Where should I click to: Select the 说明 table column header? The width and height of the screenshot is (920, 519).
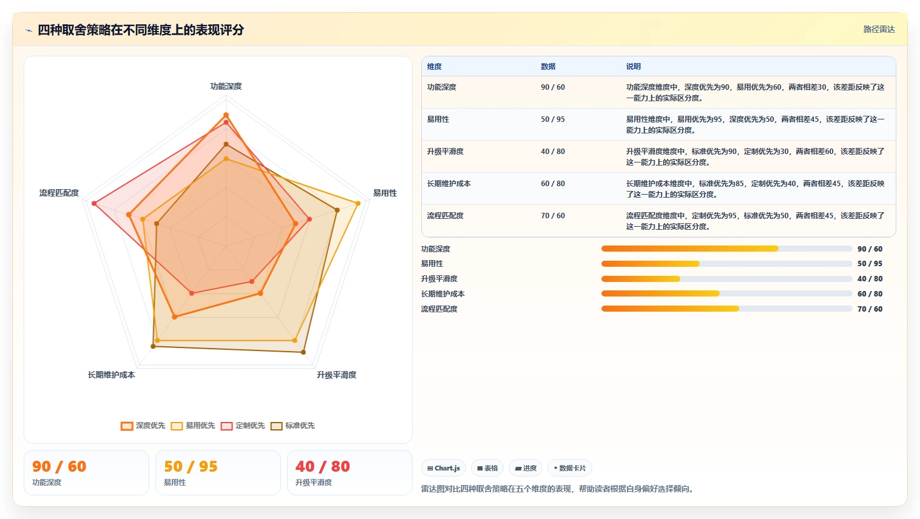coord(634,67)
